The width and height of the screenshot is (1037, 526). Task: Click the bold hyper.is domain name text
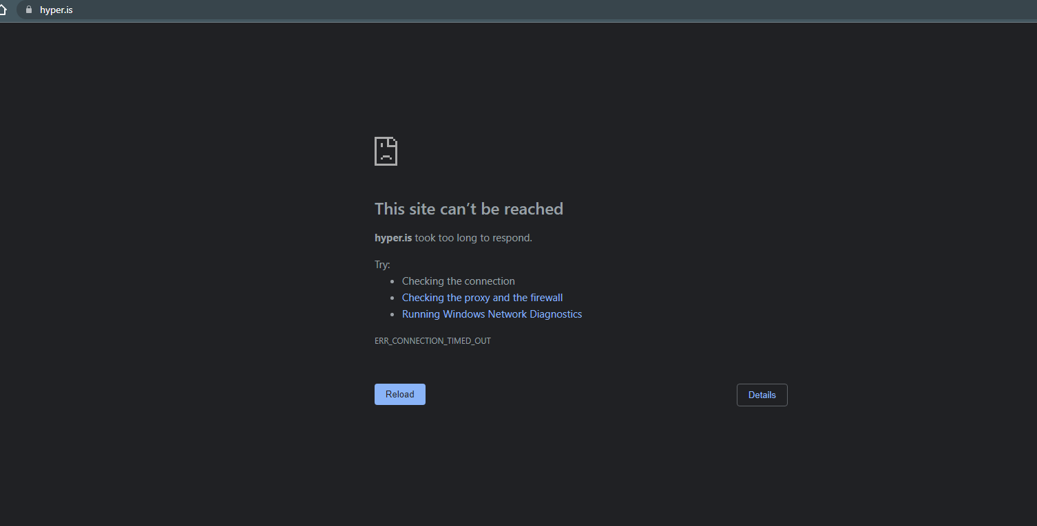[392, 237]
